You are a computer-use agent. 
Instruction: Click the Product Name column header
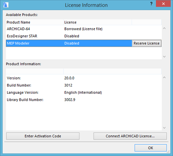[x=35, y=22]
